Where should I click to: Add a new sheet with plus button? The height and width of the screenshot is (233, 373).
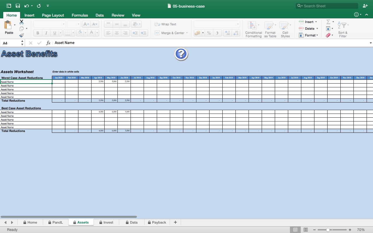175,222
